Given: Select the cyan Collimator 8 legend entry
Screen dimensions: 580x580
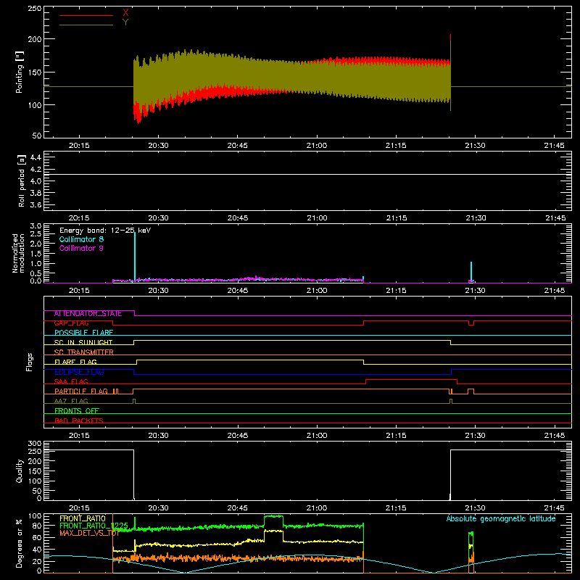Looking at the screenshot, I should [x=81, y=239].
